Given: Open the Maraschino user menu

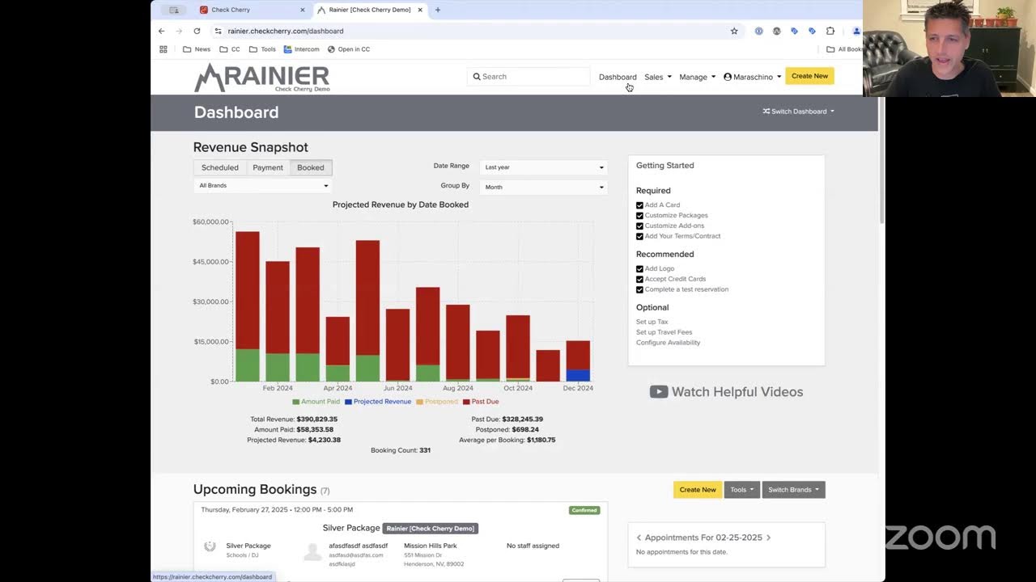Looking at the screenshot, I should tap(753, 77).
